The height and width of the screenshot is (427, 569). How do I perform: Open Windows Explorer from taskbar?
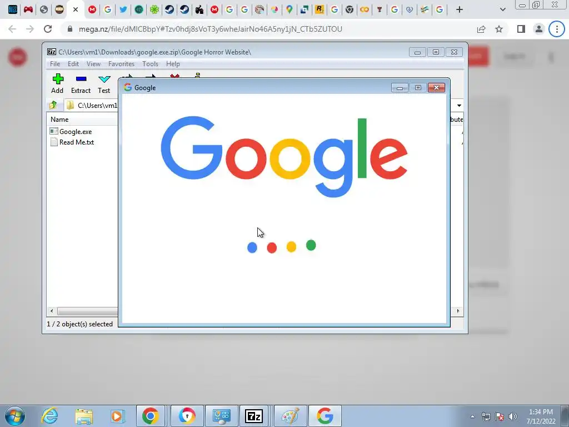[x=84, y=416]
